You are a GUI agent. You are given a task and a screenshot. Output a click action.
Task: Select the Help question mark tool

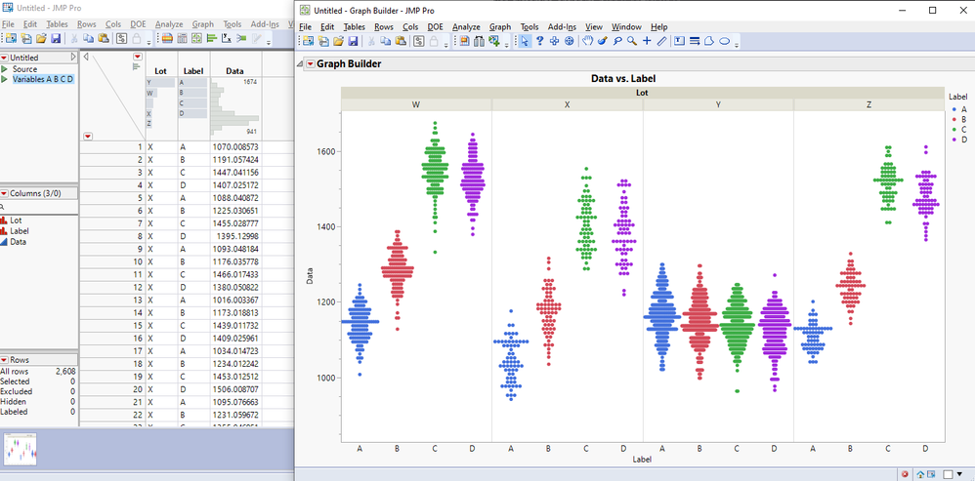coord(540,41)
